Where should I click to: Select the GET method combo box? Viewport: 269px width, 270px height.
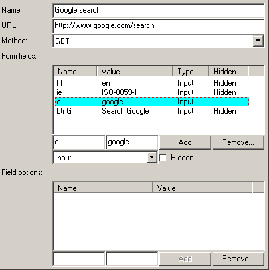[x=159, y=41]
